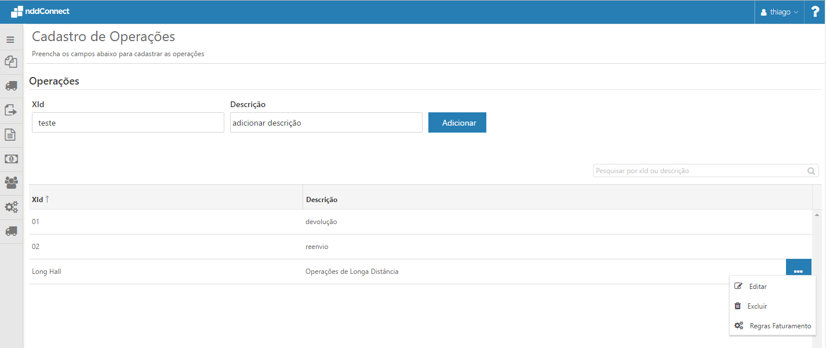The height and width of the screenshot is (348, 826).
Task: Click the nddConnect logo
Action: (x=40, y=12)
